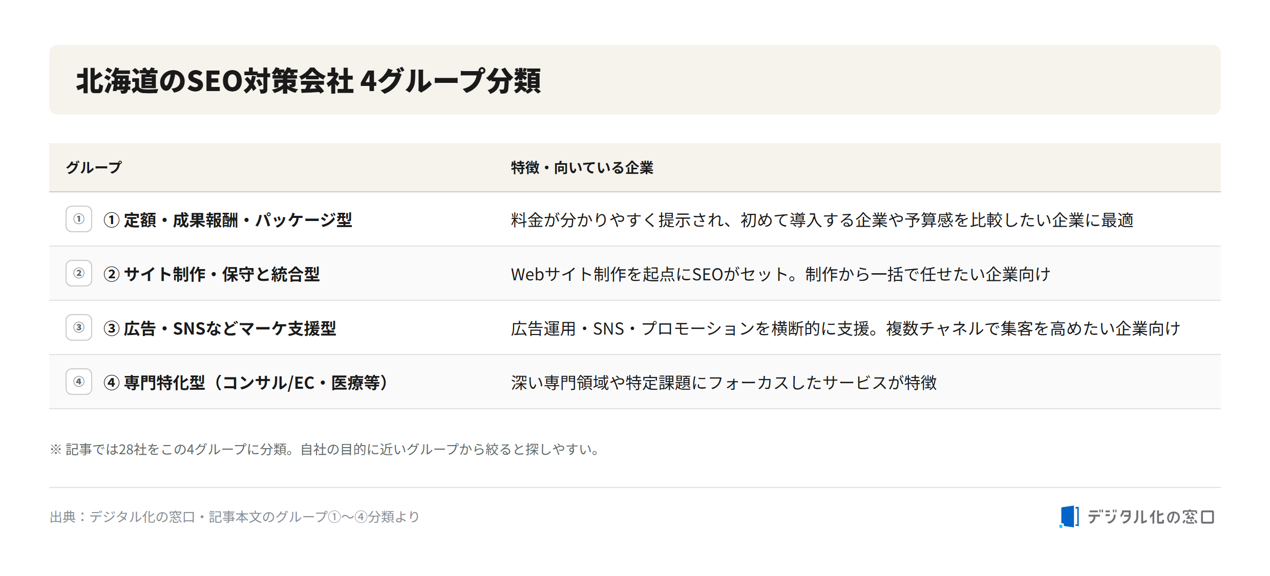
Task: Click the 北海道のSEO対策会社 4グループ分類 title
Action: [309, 81]
